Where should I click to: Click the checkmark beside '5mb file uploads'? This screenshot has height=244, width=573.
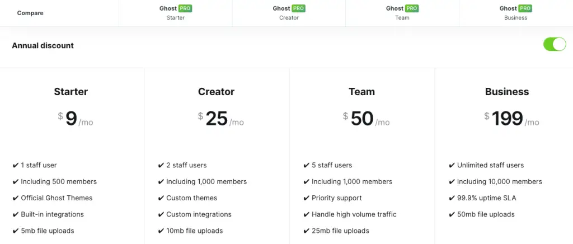pos(15,231)
